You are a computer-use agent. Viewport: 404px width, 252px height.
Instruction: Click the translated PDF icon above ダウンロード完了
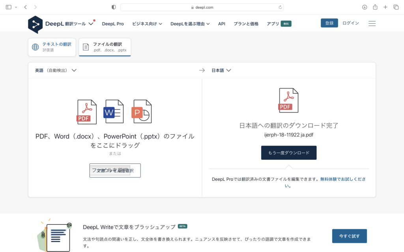[x=288, y=100]
